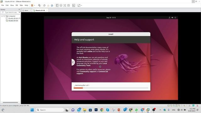The image size is (201, 113).
Task: Click the ENG language indicator
Action: point(174,110)
